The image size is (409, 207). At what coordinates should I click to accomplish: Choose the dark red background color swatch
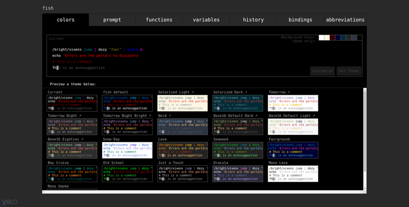332,38
